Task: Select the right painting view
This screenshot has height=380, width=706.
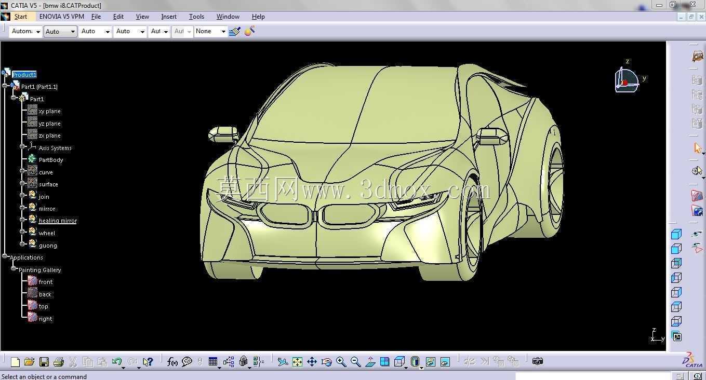Action: click(46, 319)
